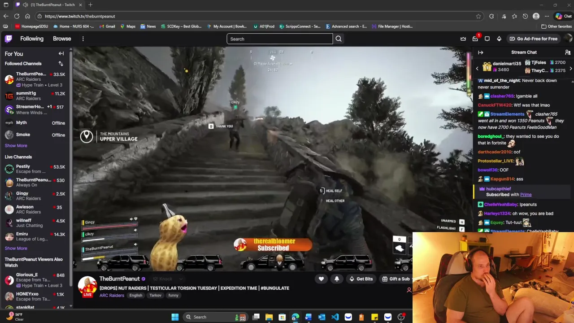Viewport: 574px width, 323px height.
Task: Click the browser back arrow
Action: [5, 16]
